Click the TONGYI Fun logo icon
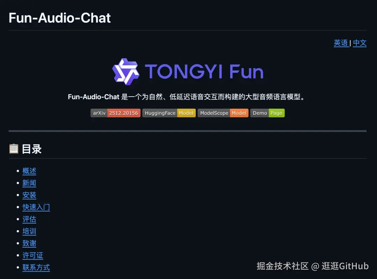The height and width of the screenshot is (279, 377). 126,71
